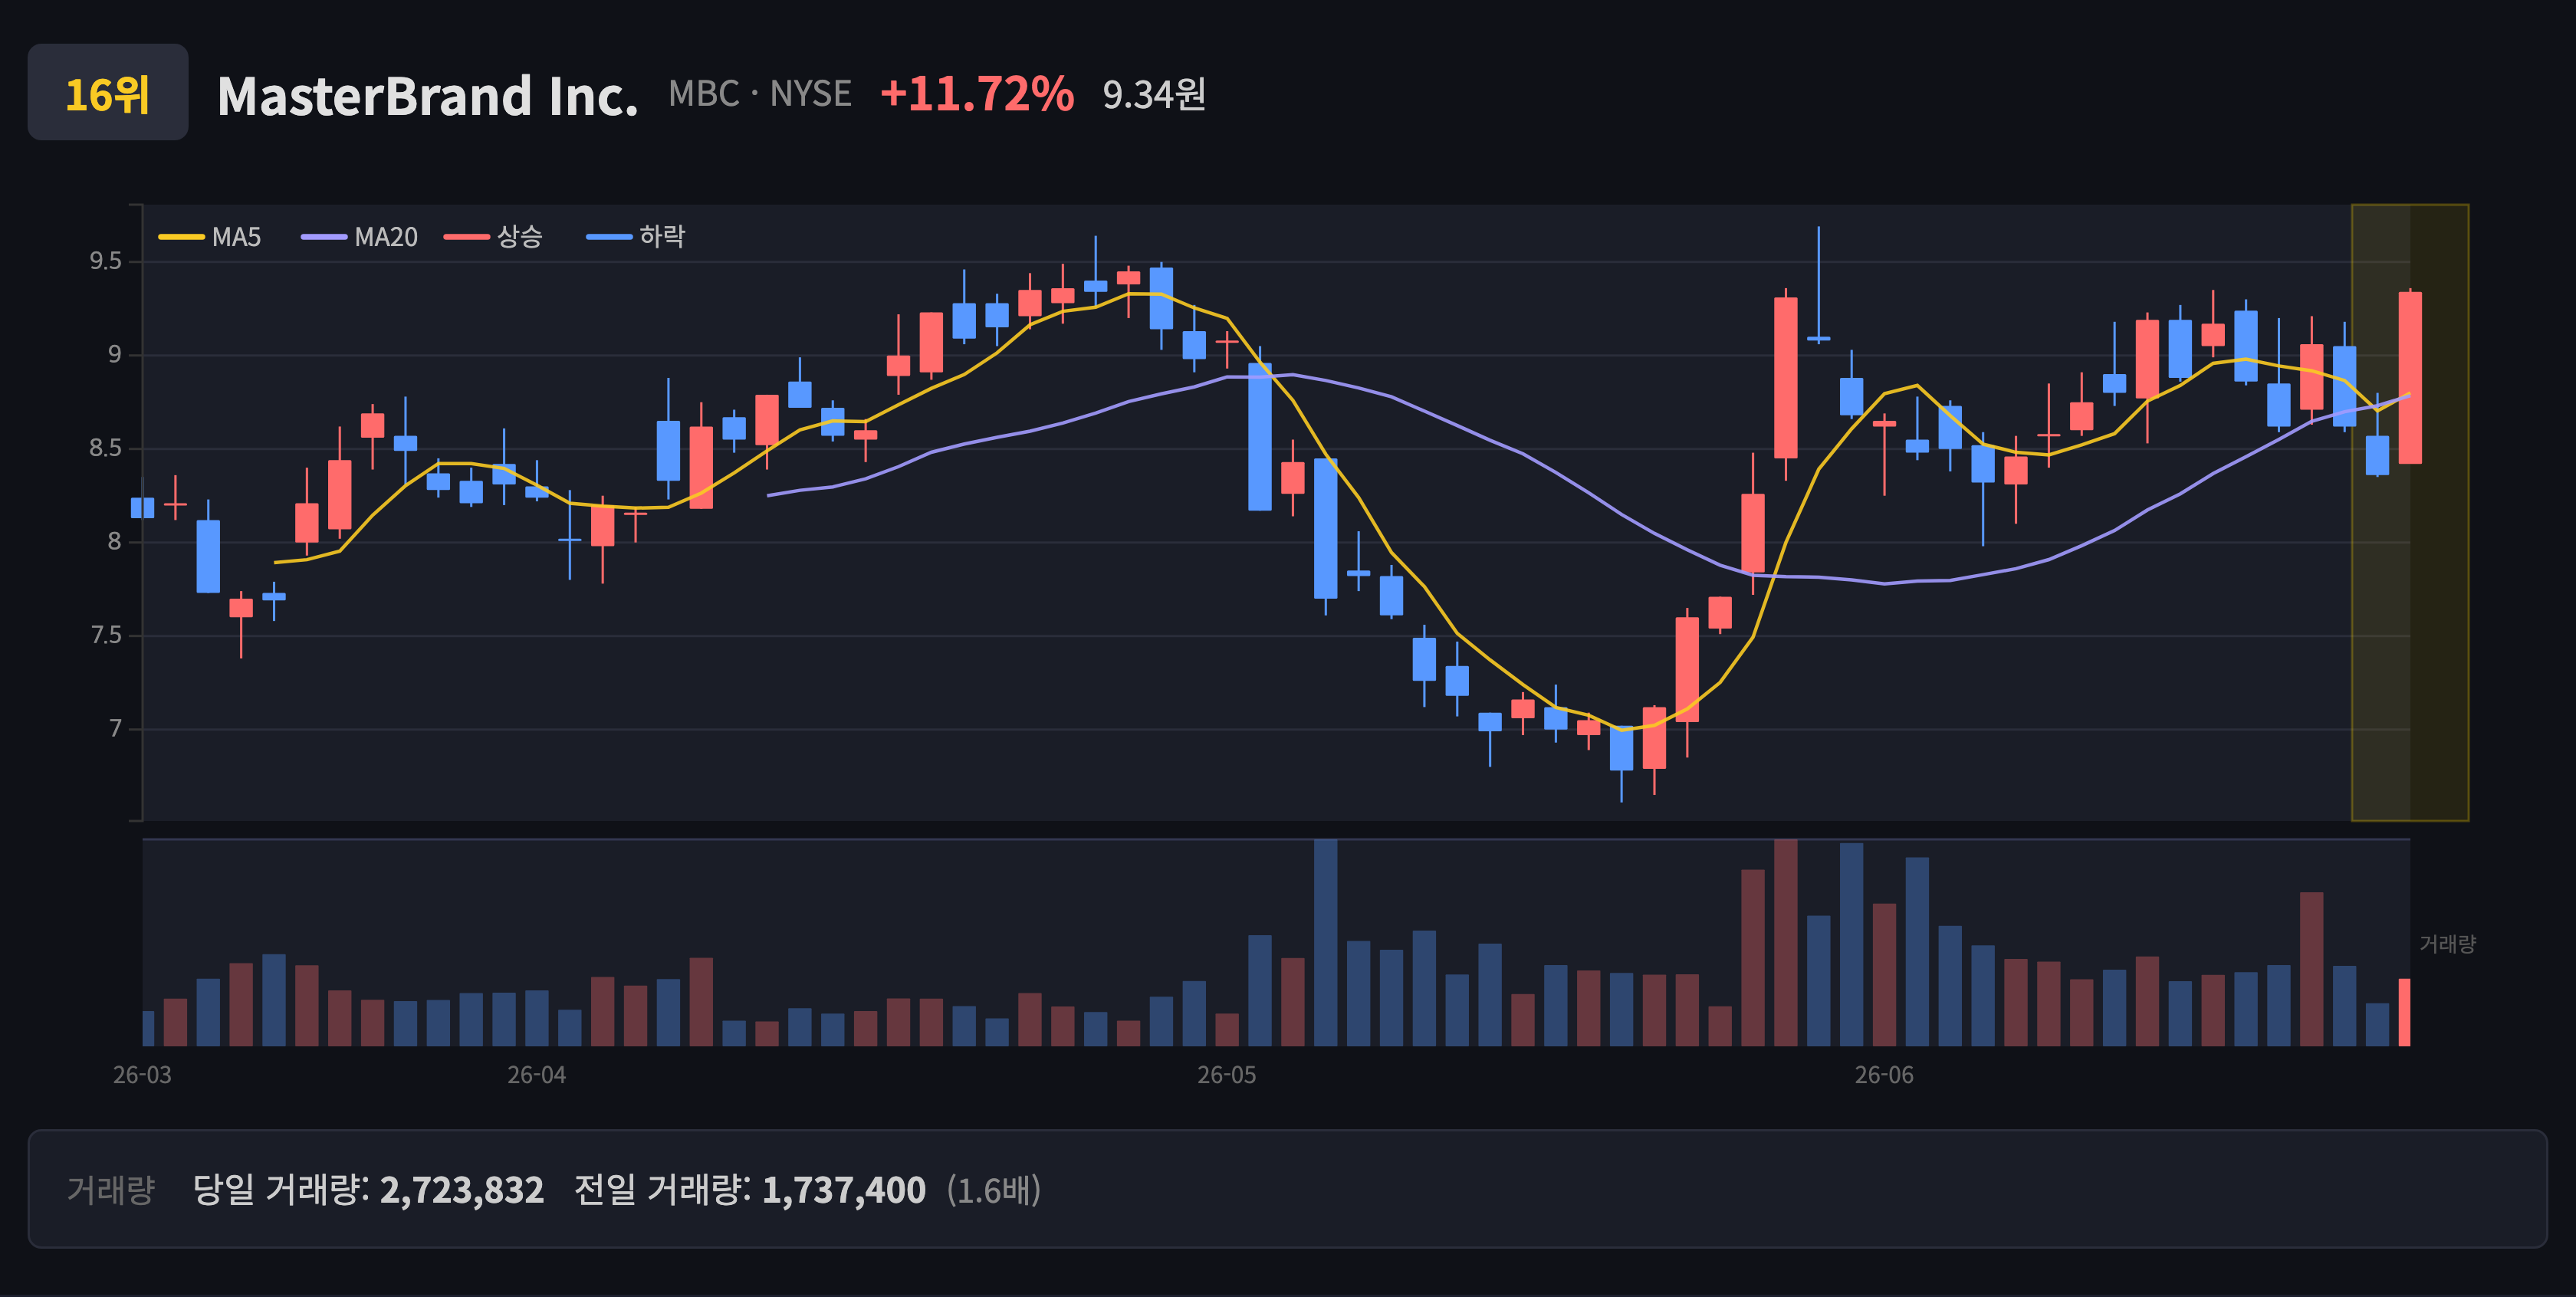Select the 26-04 date axis label
The image size is (2576, 1297).
coord(537,1075)
